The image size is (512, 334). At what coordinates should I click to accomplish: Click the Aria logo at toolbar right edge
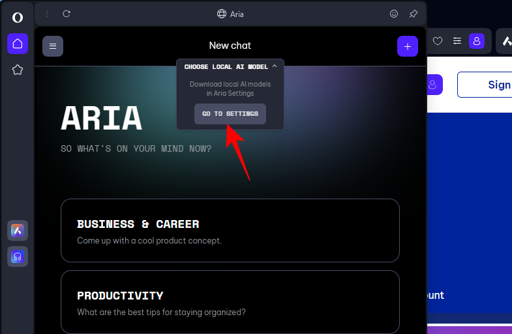coord(506,41)
